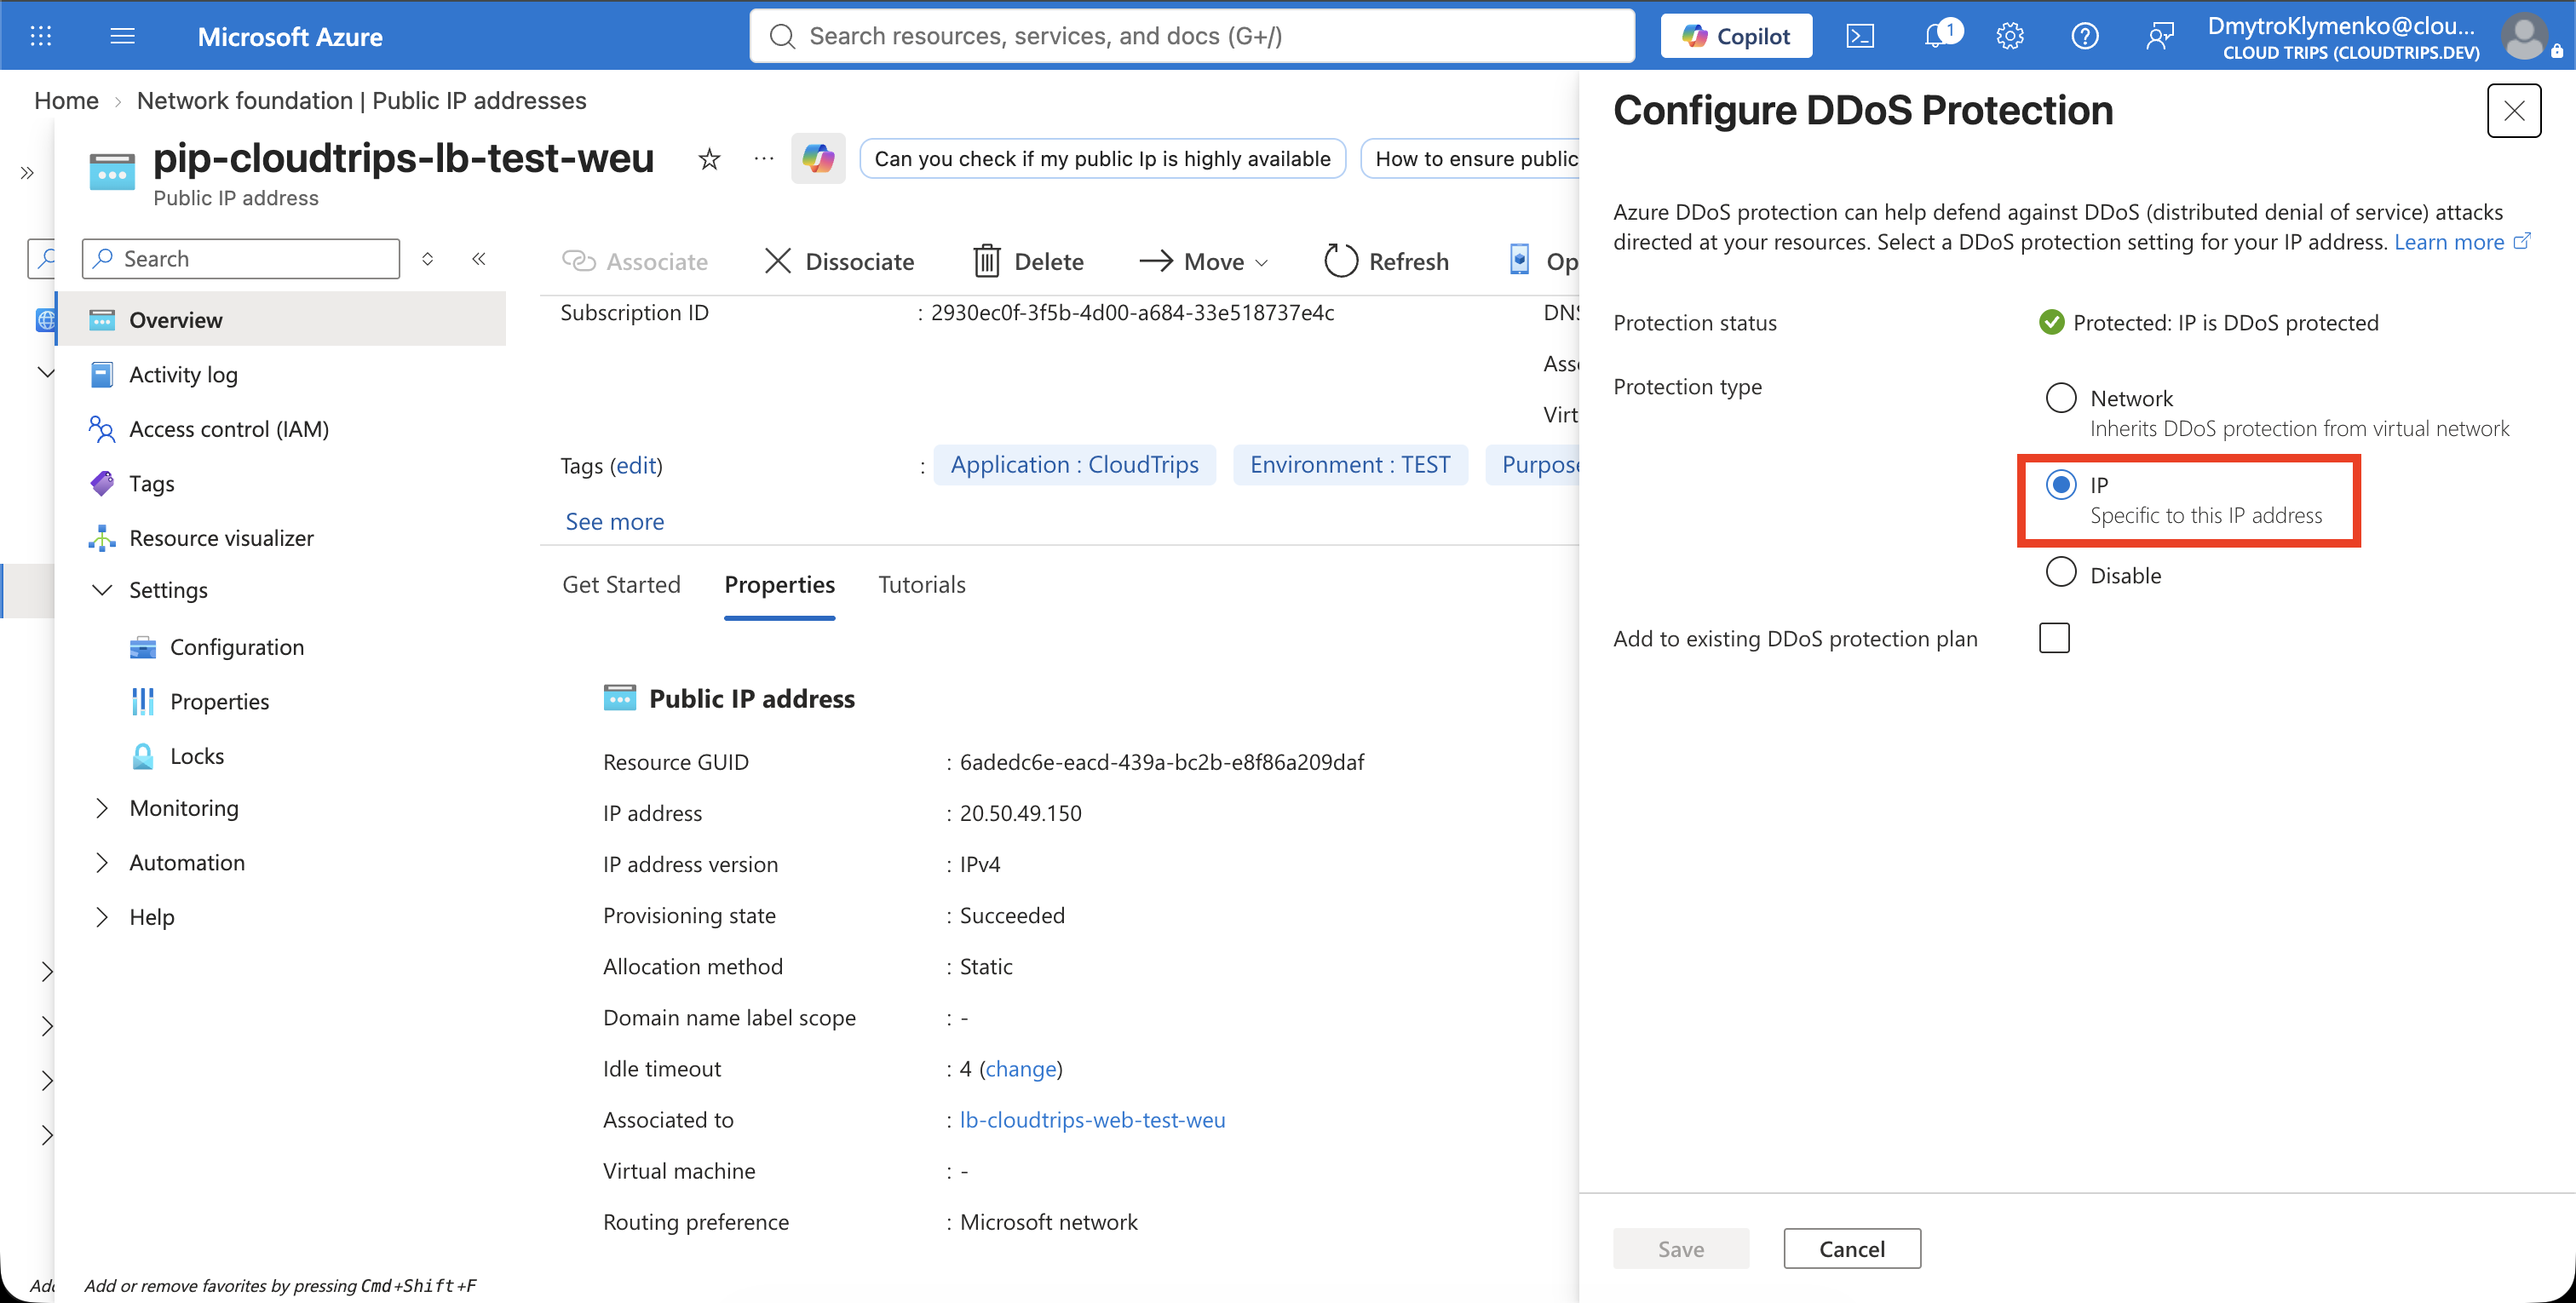Click the Copilot suggestion about highly available IP
This screenshot has height=1303, width=2576.
click(1102, 158)
